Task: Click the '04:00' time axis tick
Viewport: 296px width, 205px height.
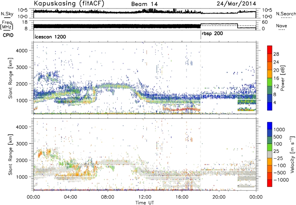Action: point(70,197)
